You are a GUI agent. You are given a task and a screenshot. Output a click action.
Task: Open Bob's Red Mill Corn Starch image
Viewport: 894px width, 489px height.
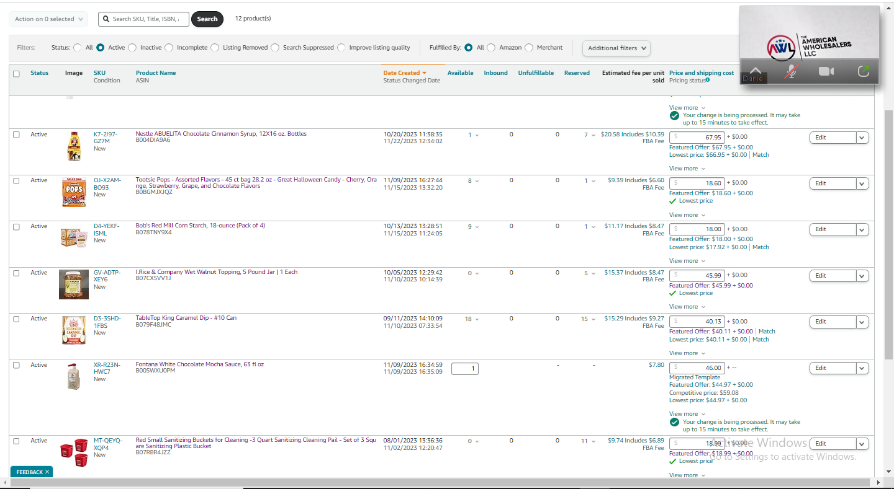coord(74,237)
